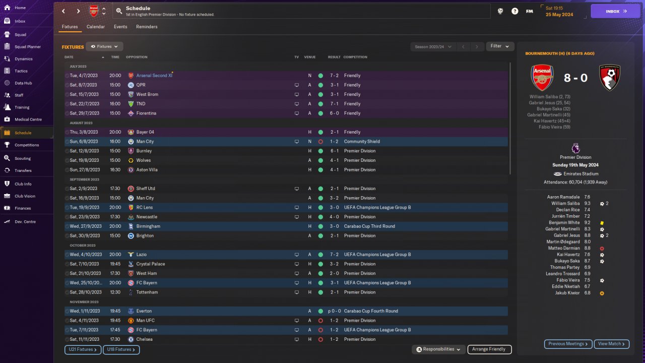Open the Arsenal Second XI link
Viewport: 645px width, 363px height.
point(154,76)
